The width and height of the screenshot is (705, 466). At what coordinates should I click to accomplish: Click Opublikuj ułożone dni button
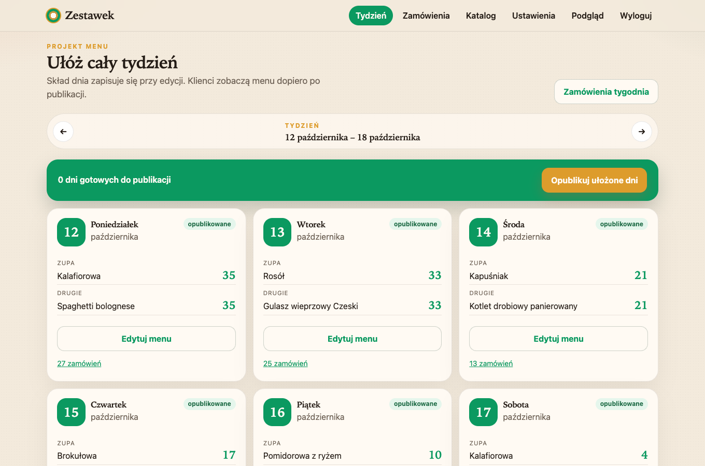click(x=595, y=180)
